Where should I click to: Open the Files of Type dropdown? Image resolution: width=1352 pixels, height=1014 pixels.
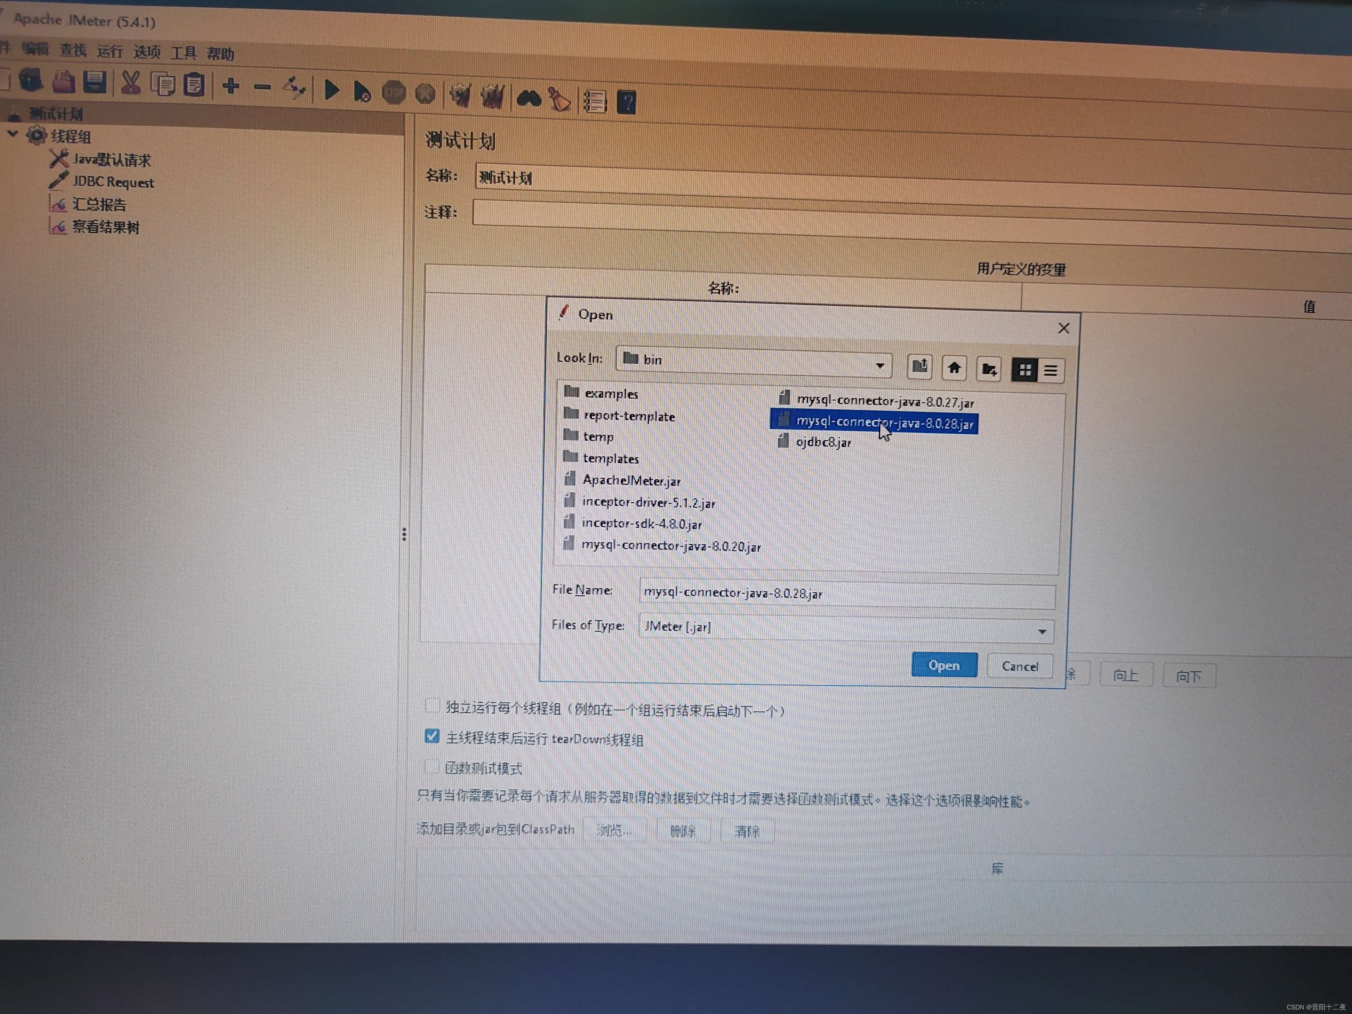click(x=1041, y=631)
